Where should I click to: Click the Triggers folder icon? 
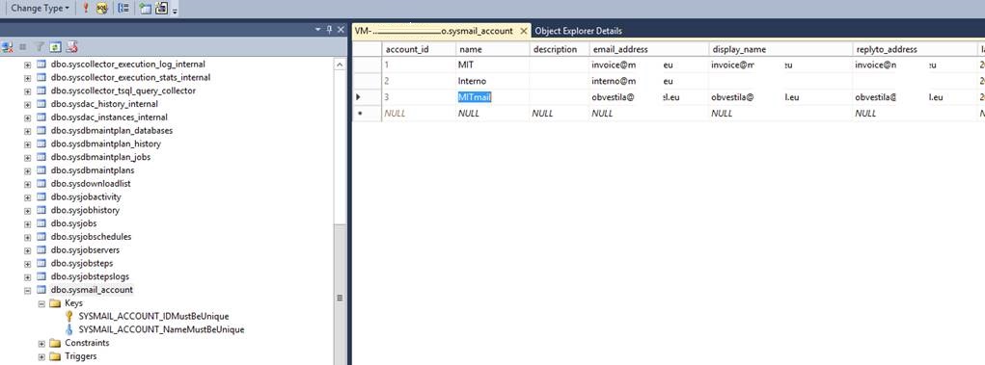pos(55,356)
